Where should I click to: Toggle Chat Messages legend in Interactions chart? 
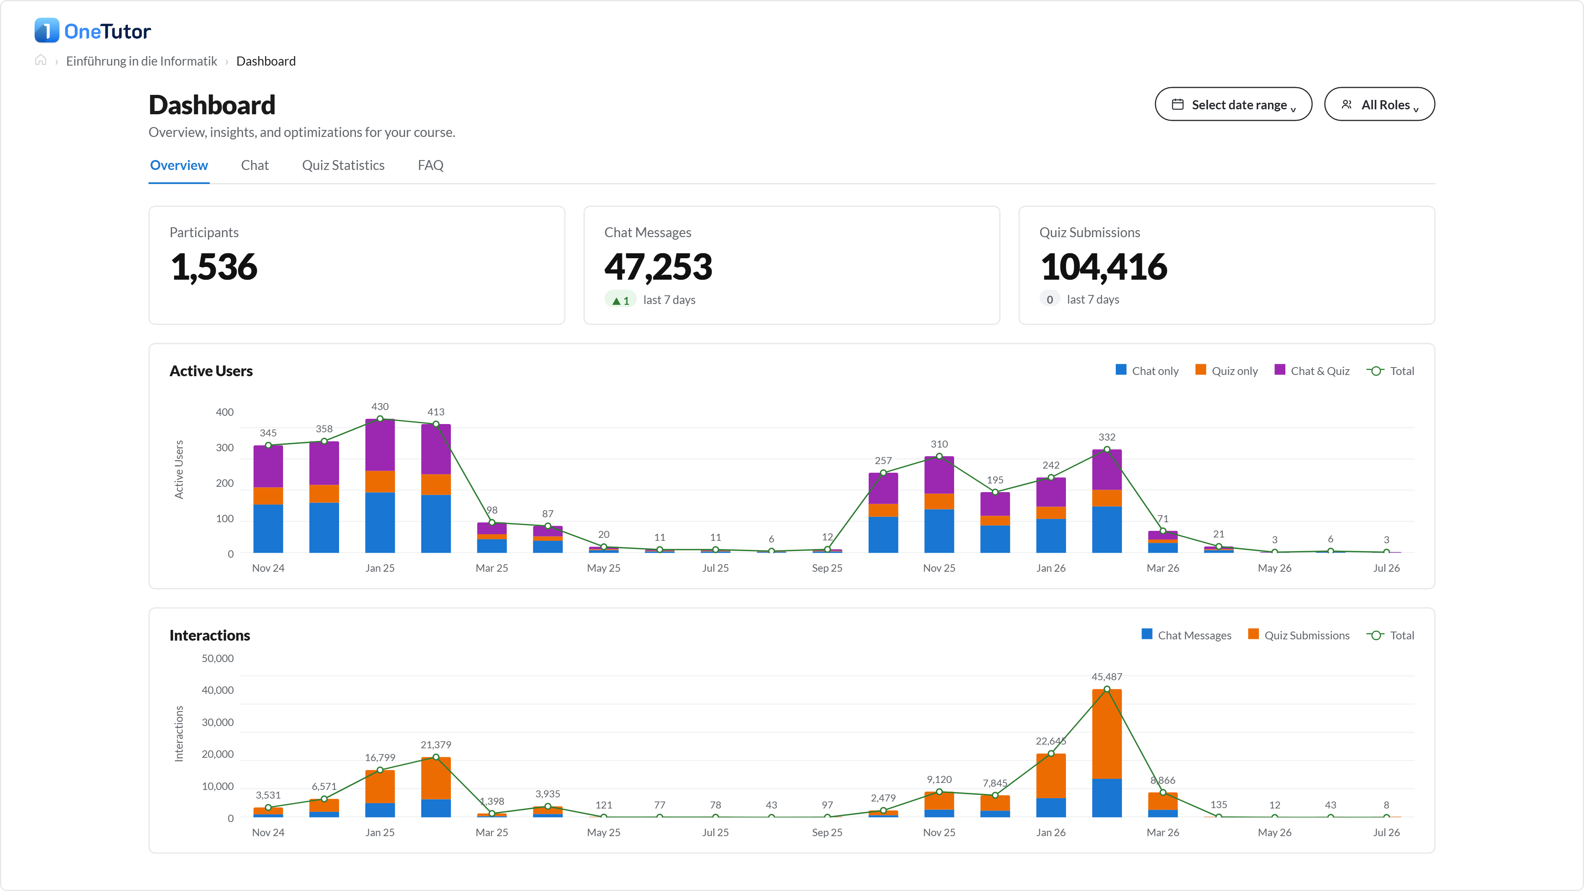point(1186,635)
